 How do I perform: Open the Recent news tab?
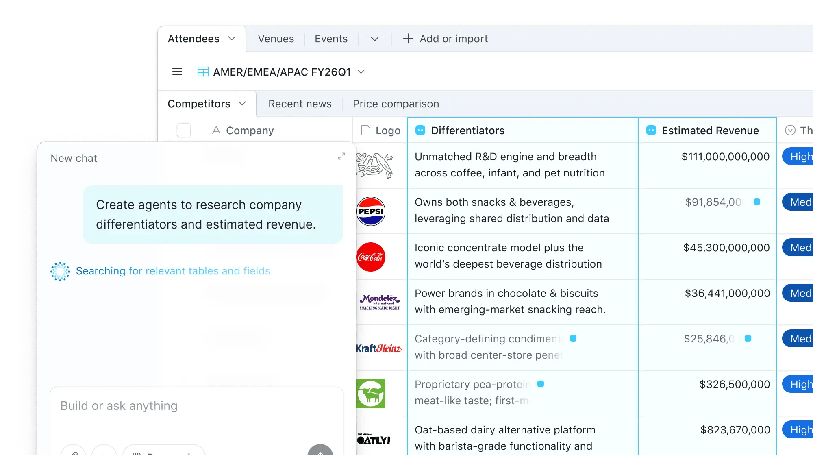pos(300,104)
